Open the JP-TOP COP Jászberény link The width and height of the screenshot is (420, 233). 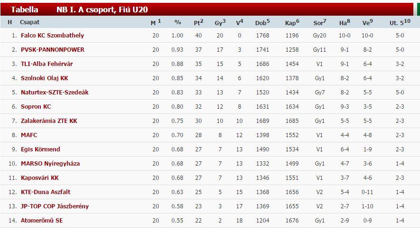[x=55, y=206]
